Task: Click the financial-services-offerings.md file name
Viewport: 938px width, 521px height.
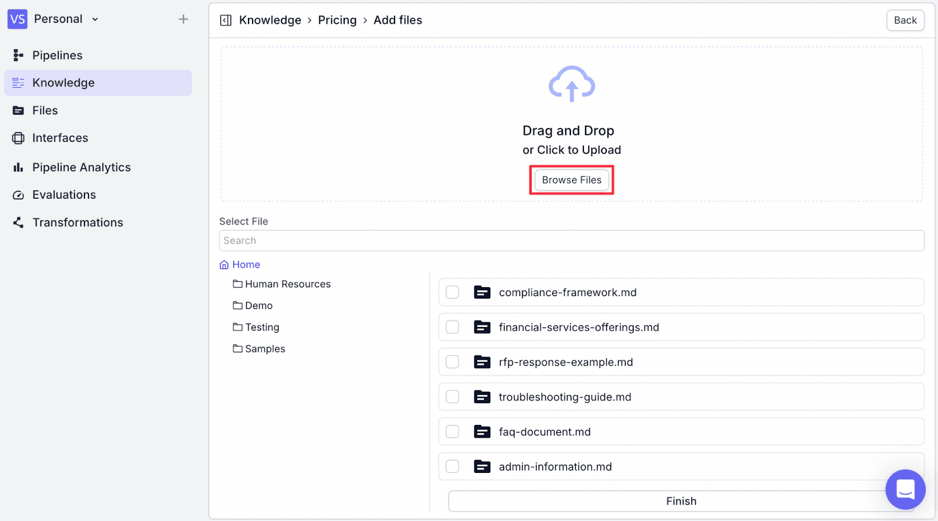Action: [x=579, y=327]
